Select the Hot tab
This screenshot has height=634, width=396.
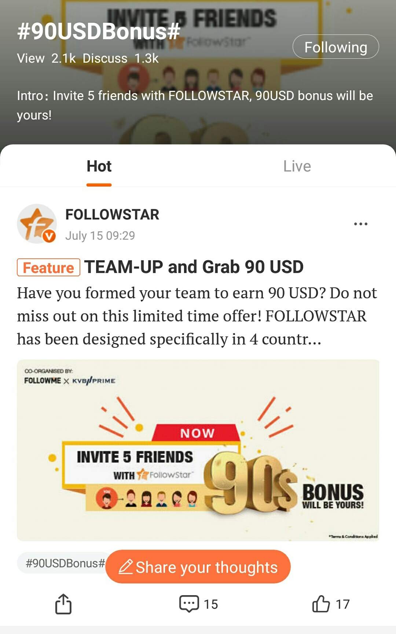pos(99,166)
